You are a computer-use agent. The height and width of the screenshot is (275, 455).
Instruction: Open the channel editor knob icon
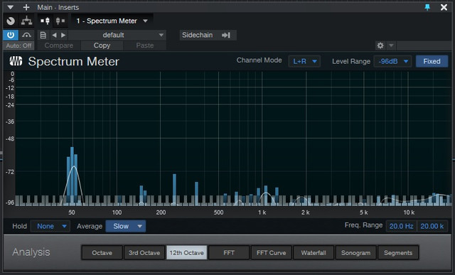[11, 21]
